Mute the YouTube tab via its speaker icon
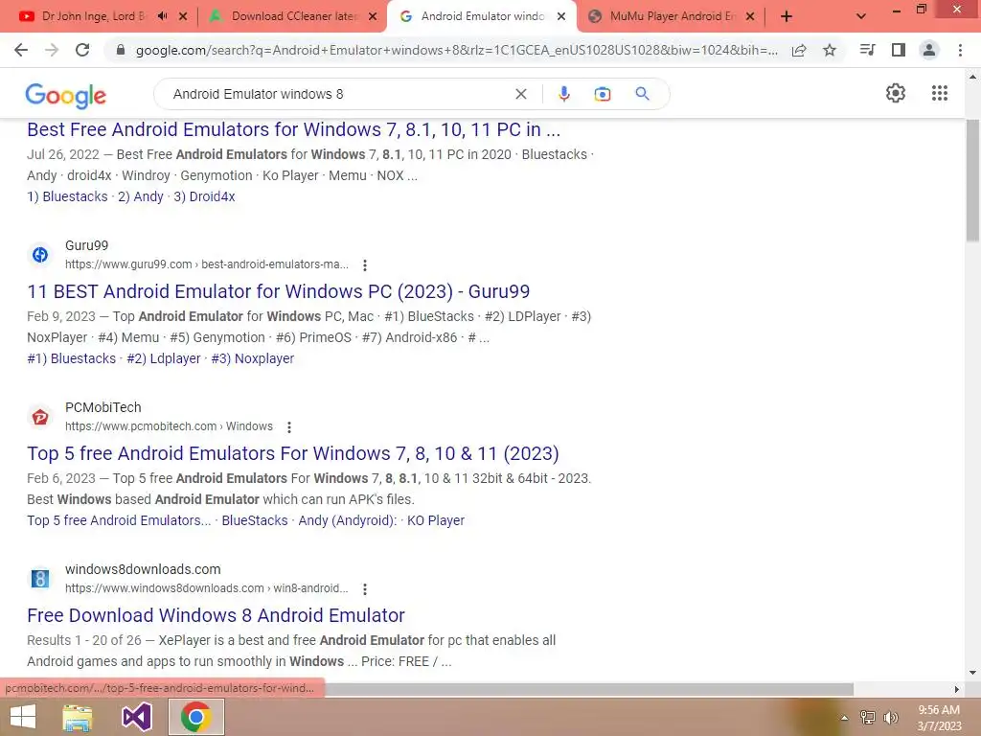Screen dimensions: 981x736 click(x=163, y=16)
